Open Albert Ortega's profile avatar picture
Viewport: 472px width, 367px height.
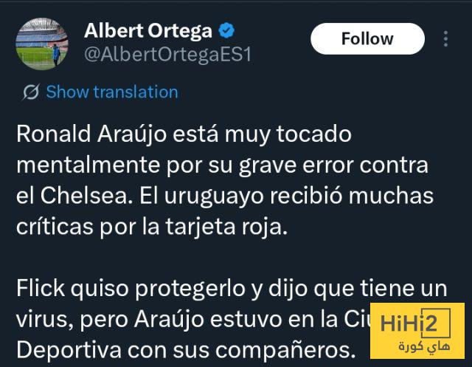42,44
